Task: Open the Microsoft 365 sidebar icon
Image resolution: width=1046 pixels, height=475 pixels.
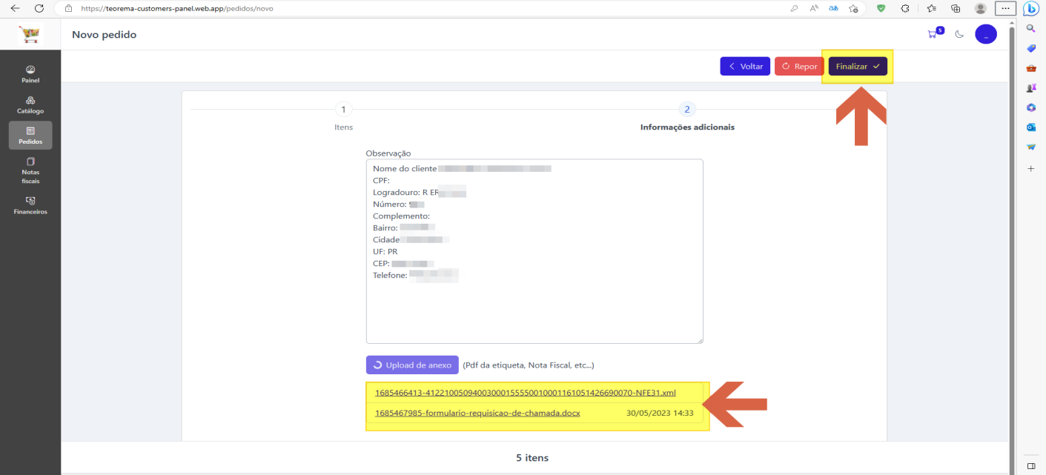Action: click(x=1030, y=107)
